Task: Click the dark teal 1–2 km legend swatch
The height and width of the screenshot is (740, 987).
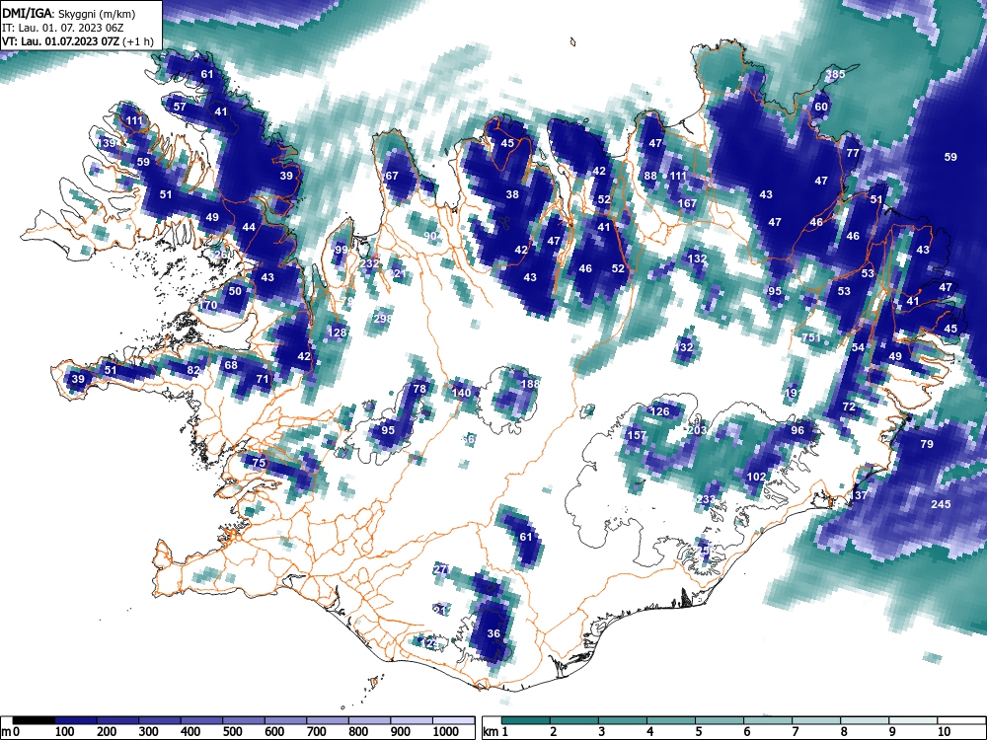Action: tap(526, 720)
